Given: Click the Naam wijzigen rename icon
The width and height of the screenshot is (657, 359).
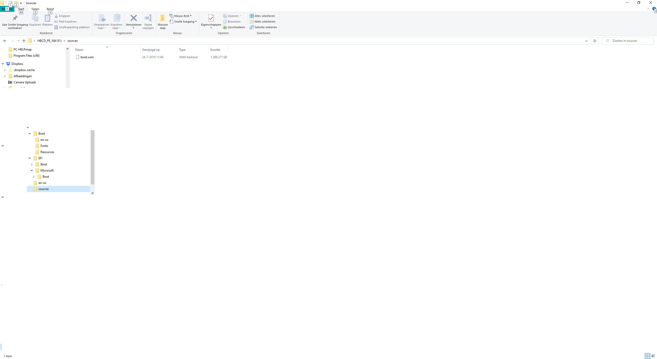Looking at the screenshot, I should pos(148,18).
